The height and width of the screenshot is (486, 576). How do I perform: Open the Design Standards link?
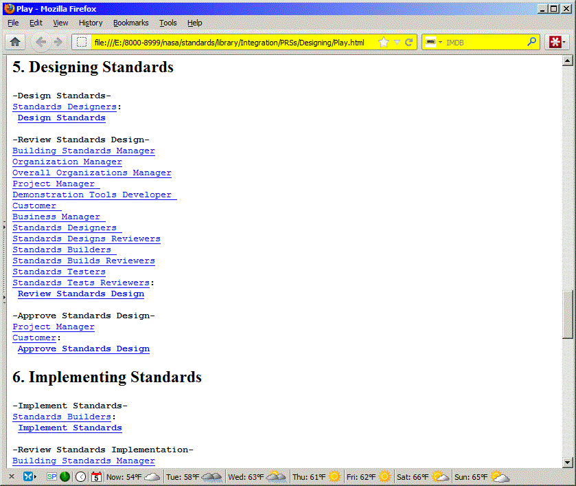coord(62,118)
